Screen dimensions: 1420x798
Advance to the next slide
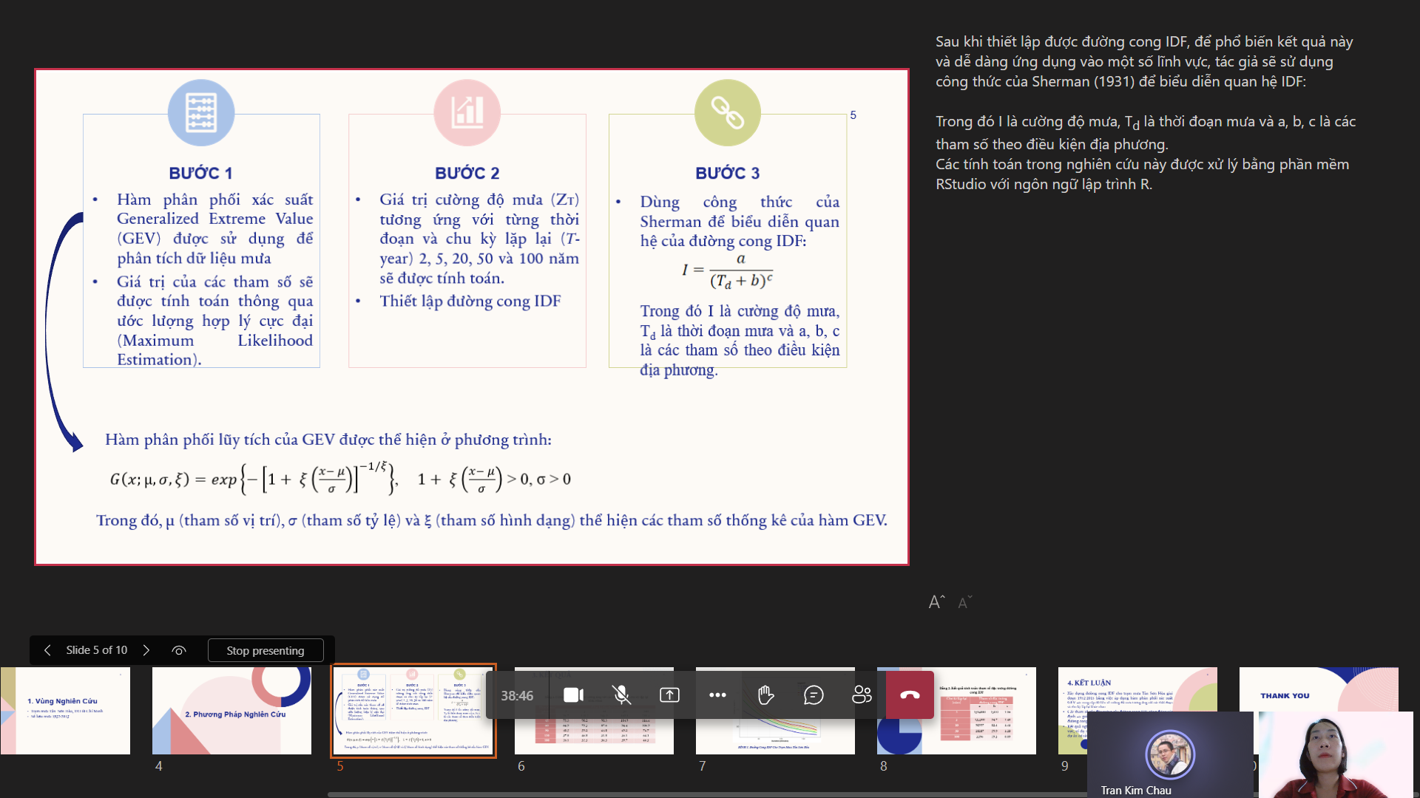pos(146,650)
